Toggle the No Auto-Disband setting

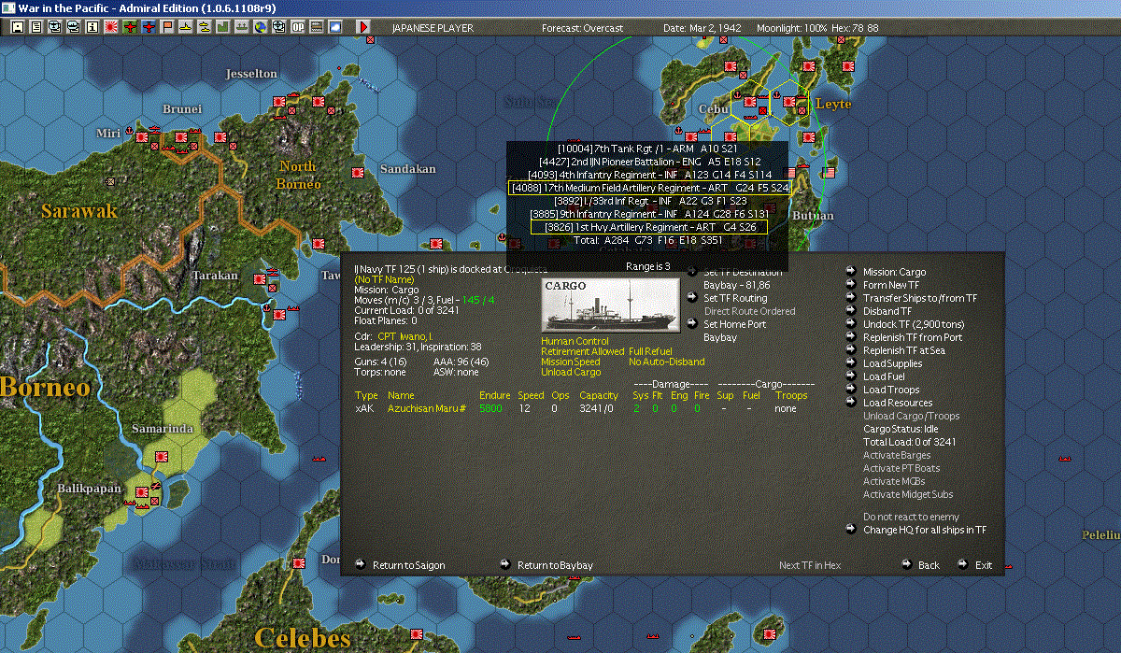click(667, 362)
